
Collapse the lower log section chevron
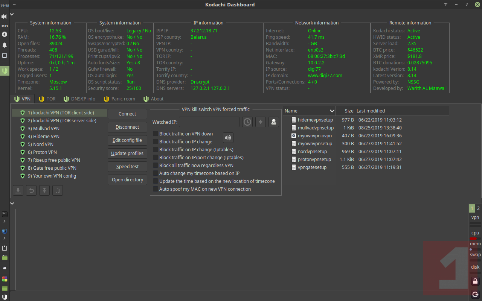point(12,204)
